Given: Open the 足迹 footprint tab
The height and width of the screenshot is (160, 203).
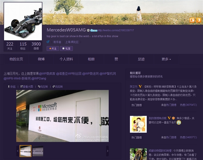Looking at the screenshot, I should tap(141, 59).
